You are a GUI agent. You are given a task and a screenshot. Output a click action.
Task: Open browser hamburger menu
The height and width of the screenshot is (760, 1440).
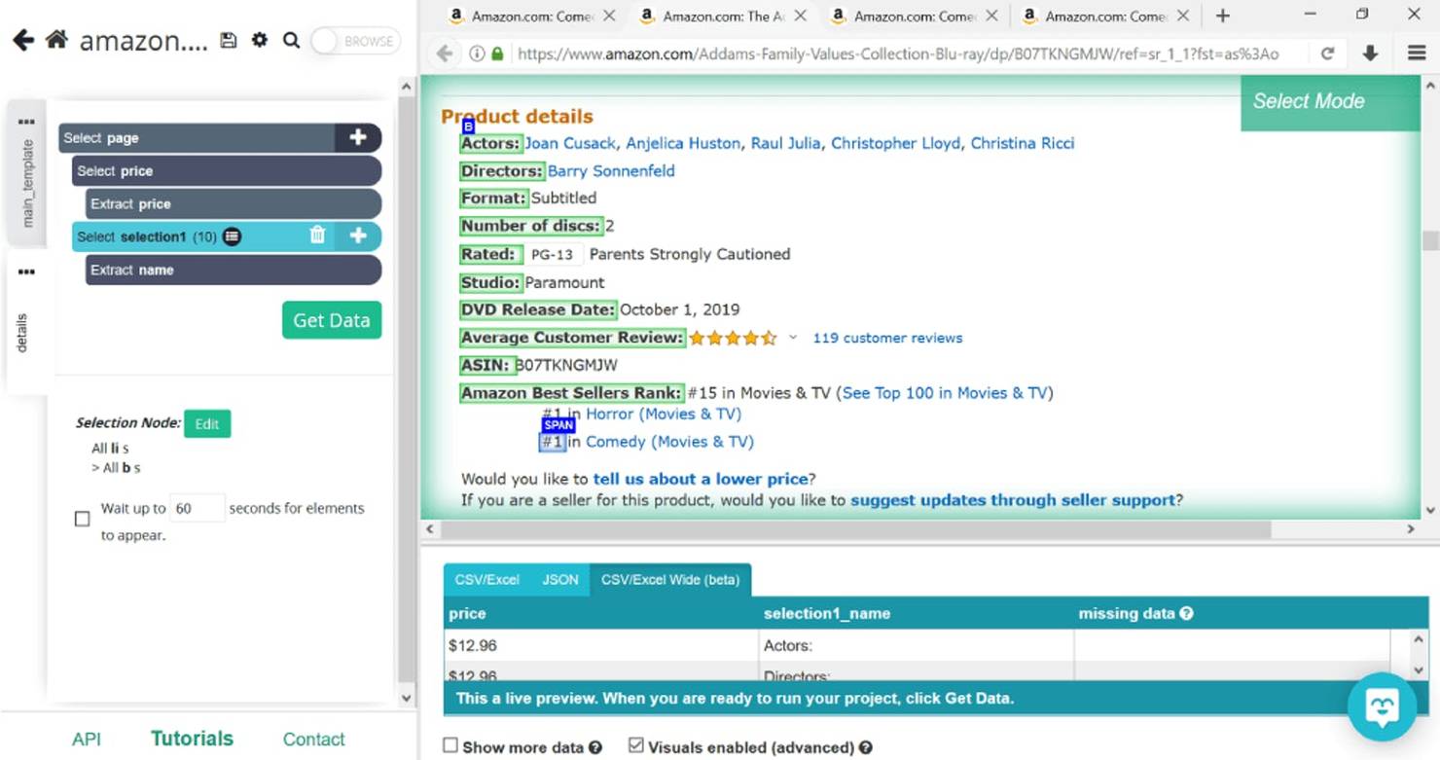[1417, 54]
